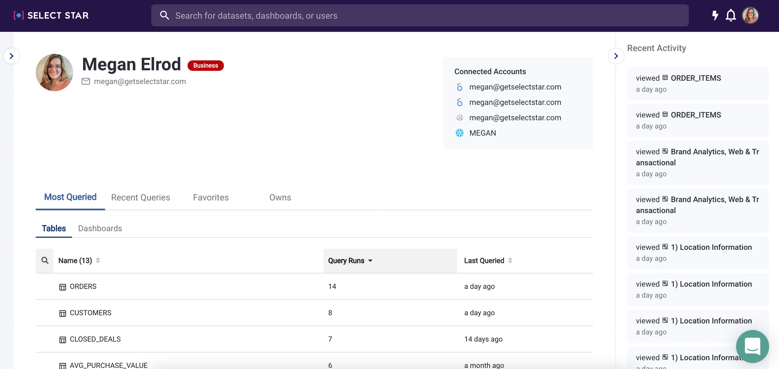This screenshot has height=369, width=779.
Task: Open CLOSED_DEALS table link
Action: tap(95, 339)
